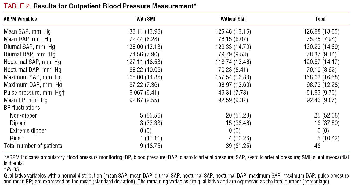Select the pulse pressure value 6.067 (9.41)
Image resolution: width=351 pixels, height=188 pixels.
coord(144,93)
